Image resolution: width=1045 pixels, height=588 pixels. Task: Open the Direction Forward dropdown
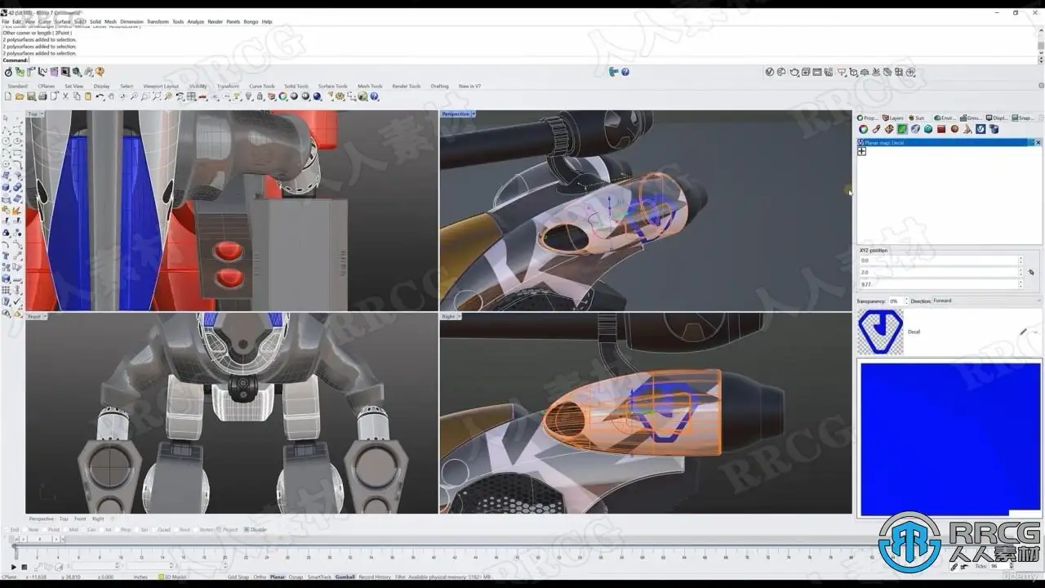point(986,301)
